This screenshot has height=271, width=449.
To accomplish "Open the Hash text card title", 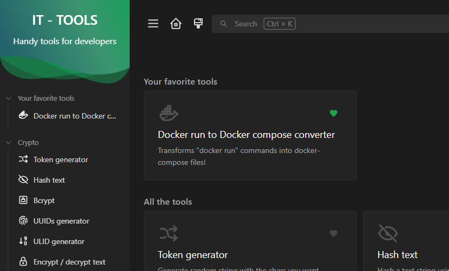I will pos(398,255).
